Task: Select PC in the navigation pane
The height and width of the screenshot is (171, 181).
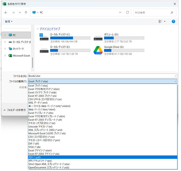Action: (16, 35)
